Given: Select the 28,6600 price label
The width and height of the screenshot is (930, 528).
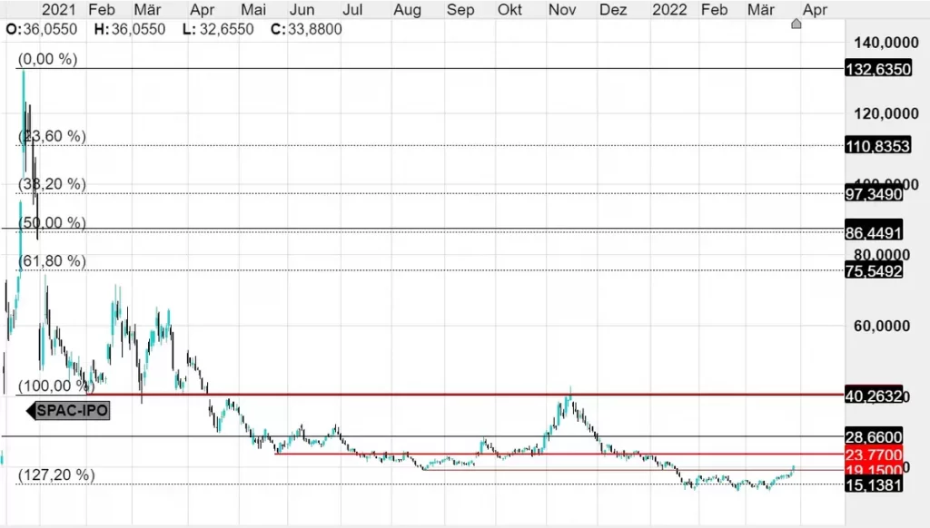Looking at the screenshot, I should coord(873,436).
